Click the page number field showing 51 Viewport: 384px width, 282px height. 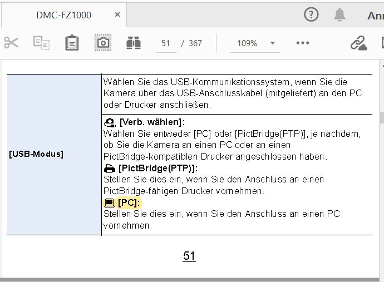pyautogui.click(x=166, y=43)
